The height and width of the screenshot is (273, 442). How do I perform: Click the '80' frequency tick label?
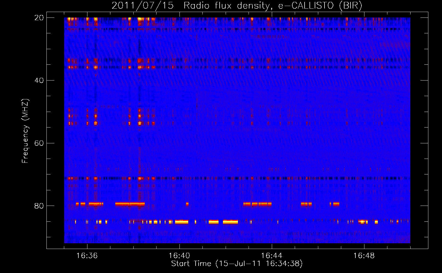click(x=39, y=206)
